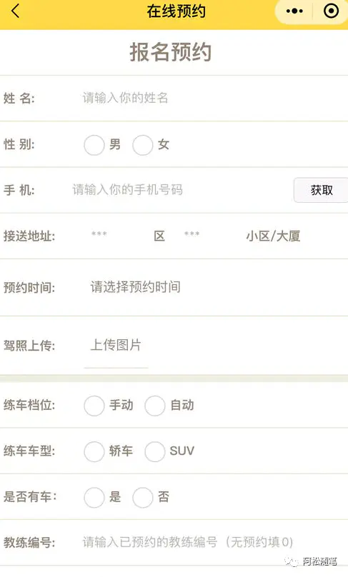348x577 pixels.
Task: Click the 获取 phone number button
Action: (x=321, y=190)
